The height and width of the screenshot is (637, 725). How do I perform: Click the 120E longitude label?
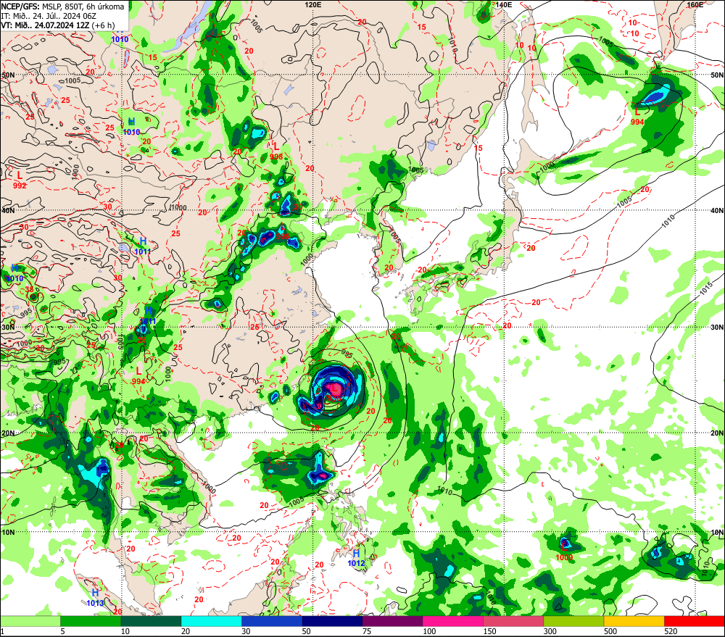coord(313,4)
